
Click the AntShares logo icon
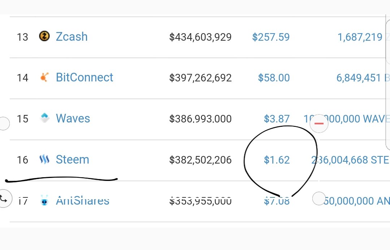pyautogui.click(x=44, y=200)
